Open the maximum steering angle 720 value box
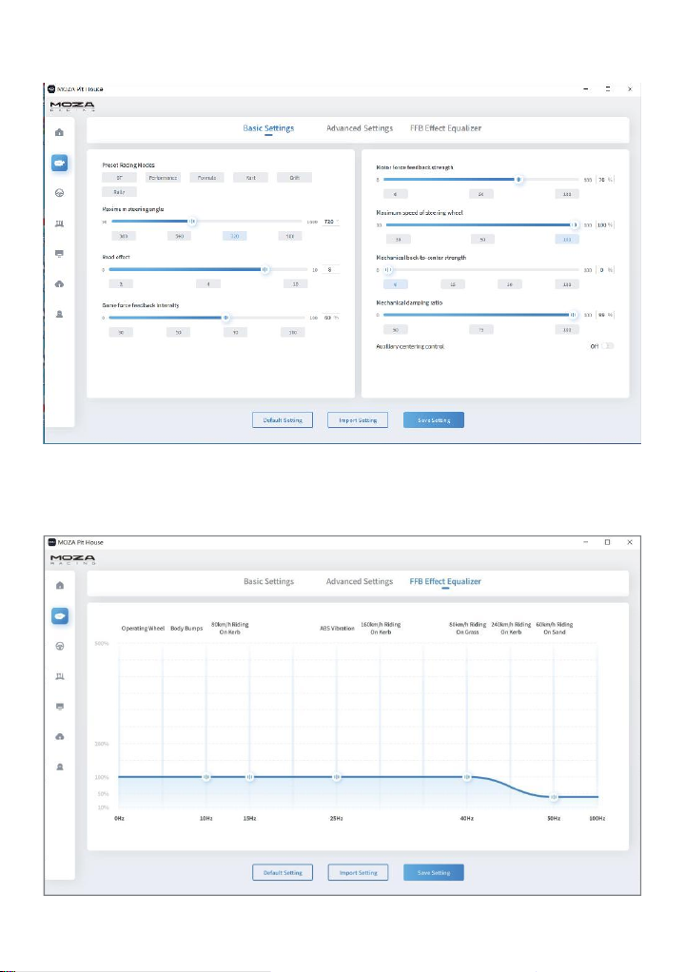The width and height of the screenshot is (685, 972). tap(330, 222)
